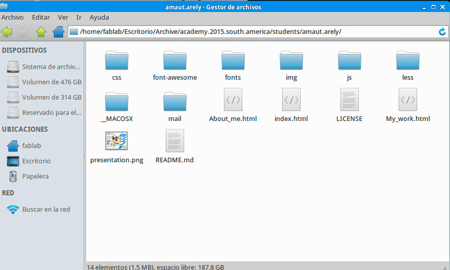The height and width of the screenshot is (270, 450).
Task: Select the img folder icon
Action: click(291, 60)
